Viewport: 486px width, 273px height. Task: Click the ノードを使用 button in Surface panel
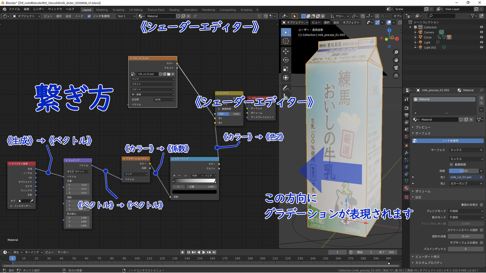448,141
